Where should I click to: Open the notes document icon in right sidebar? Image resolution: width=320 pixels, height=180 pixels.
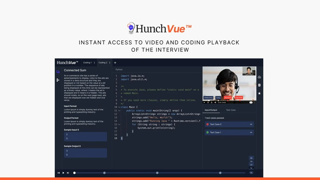(x=259, y=85)
